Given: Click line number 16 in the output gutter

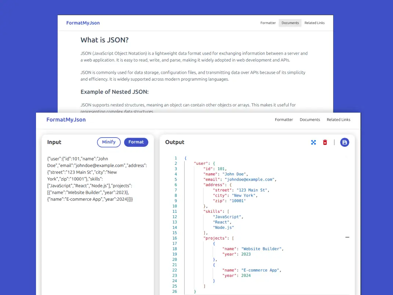Looking at the screenshot, I should (x=174, y=238).
